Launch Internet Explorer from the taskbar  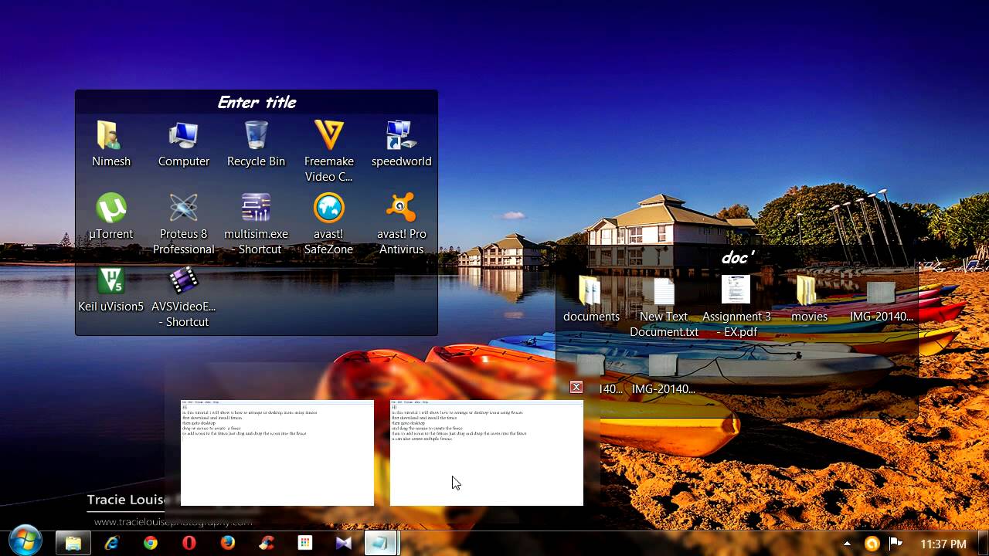pos(112,544)
